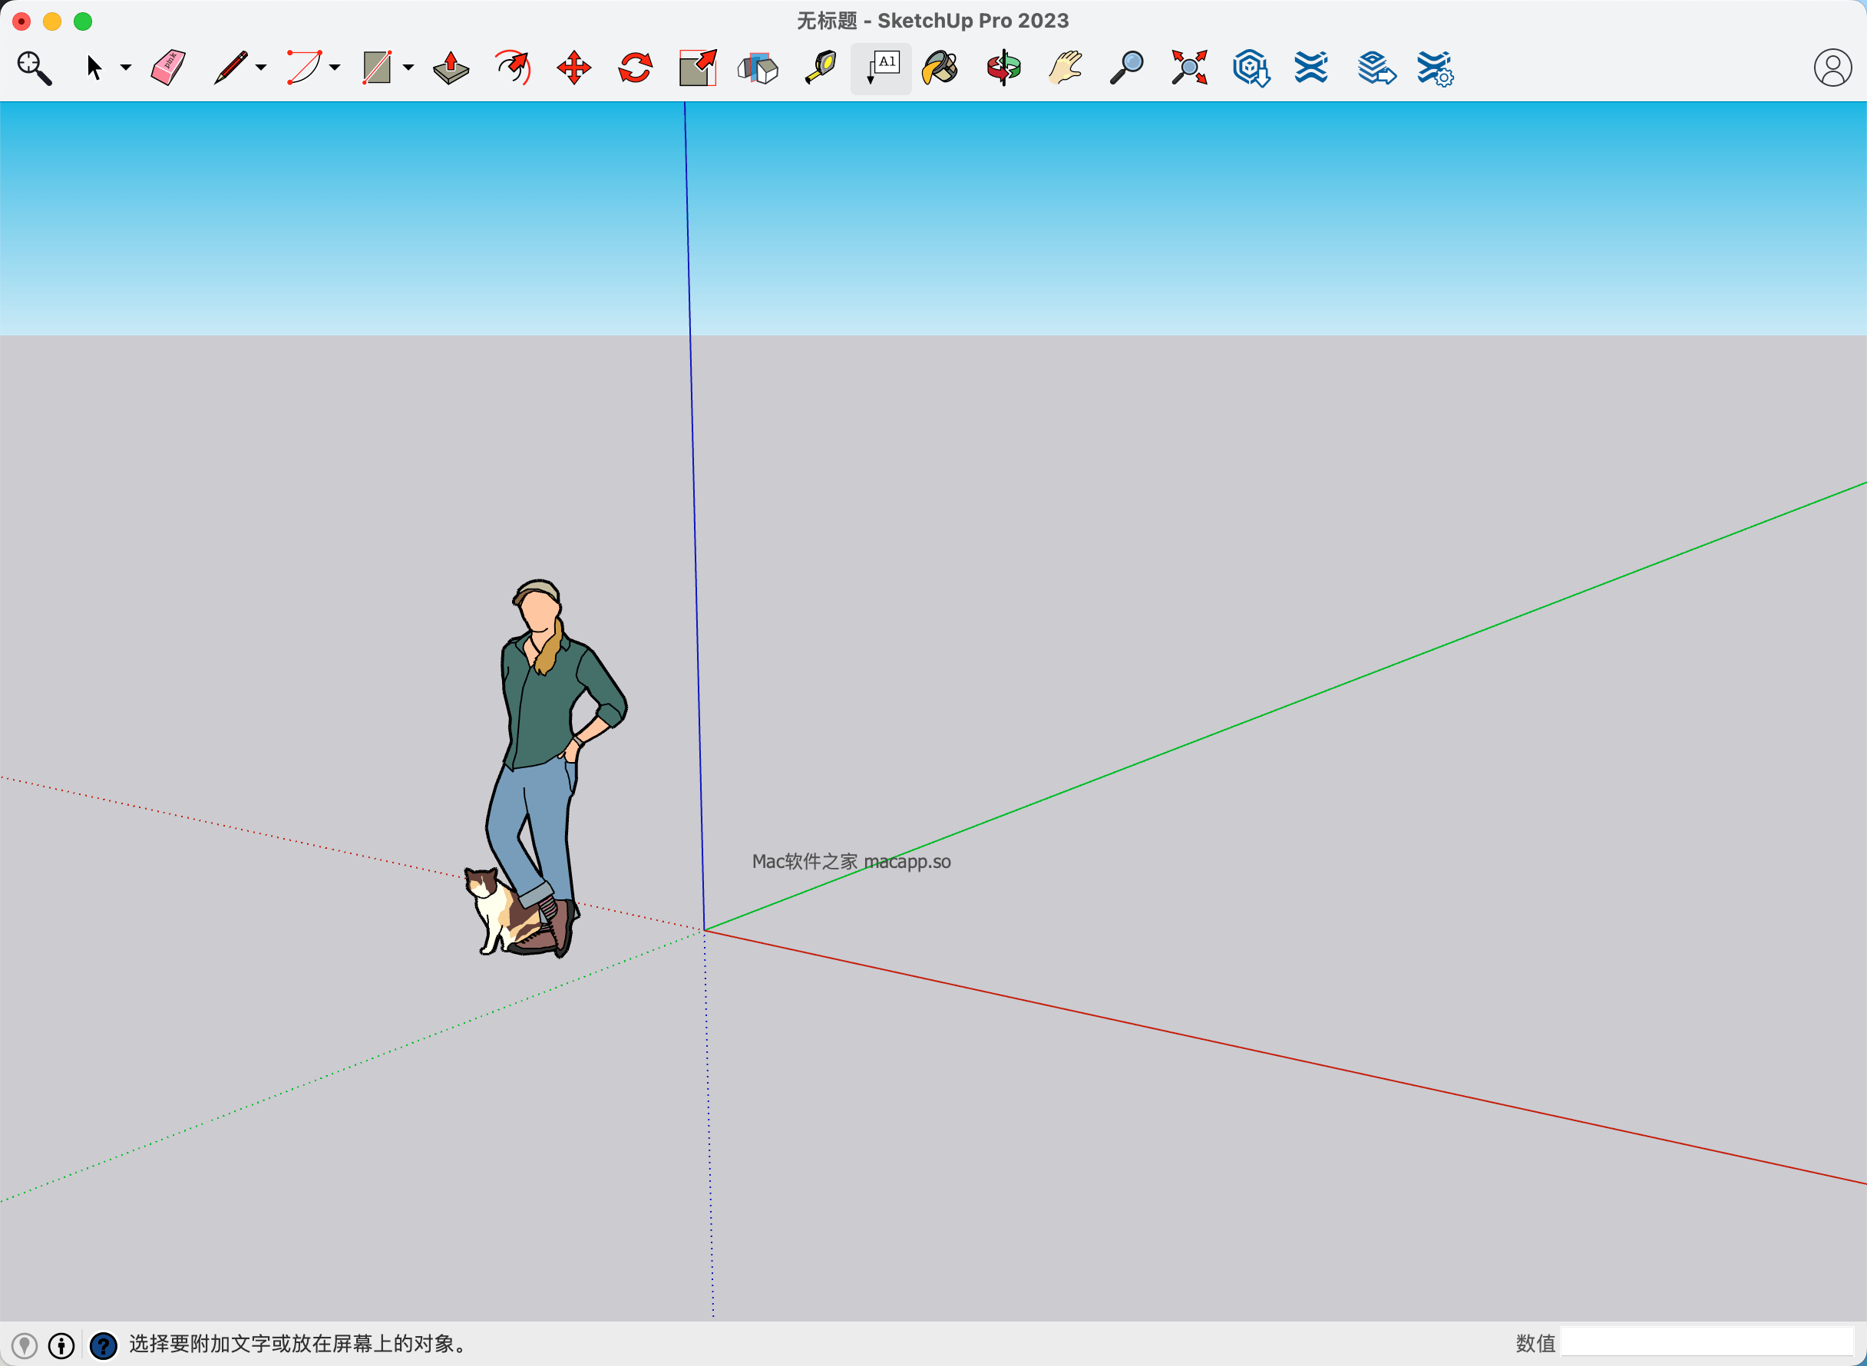
Task: Open 3D Warehouse from toolbar
Action: coord(1250,68)
